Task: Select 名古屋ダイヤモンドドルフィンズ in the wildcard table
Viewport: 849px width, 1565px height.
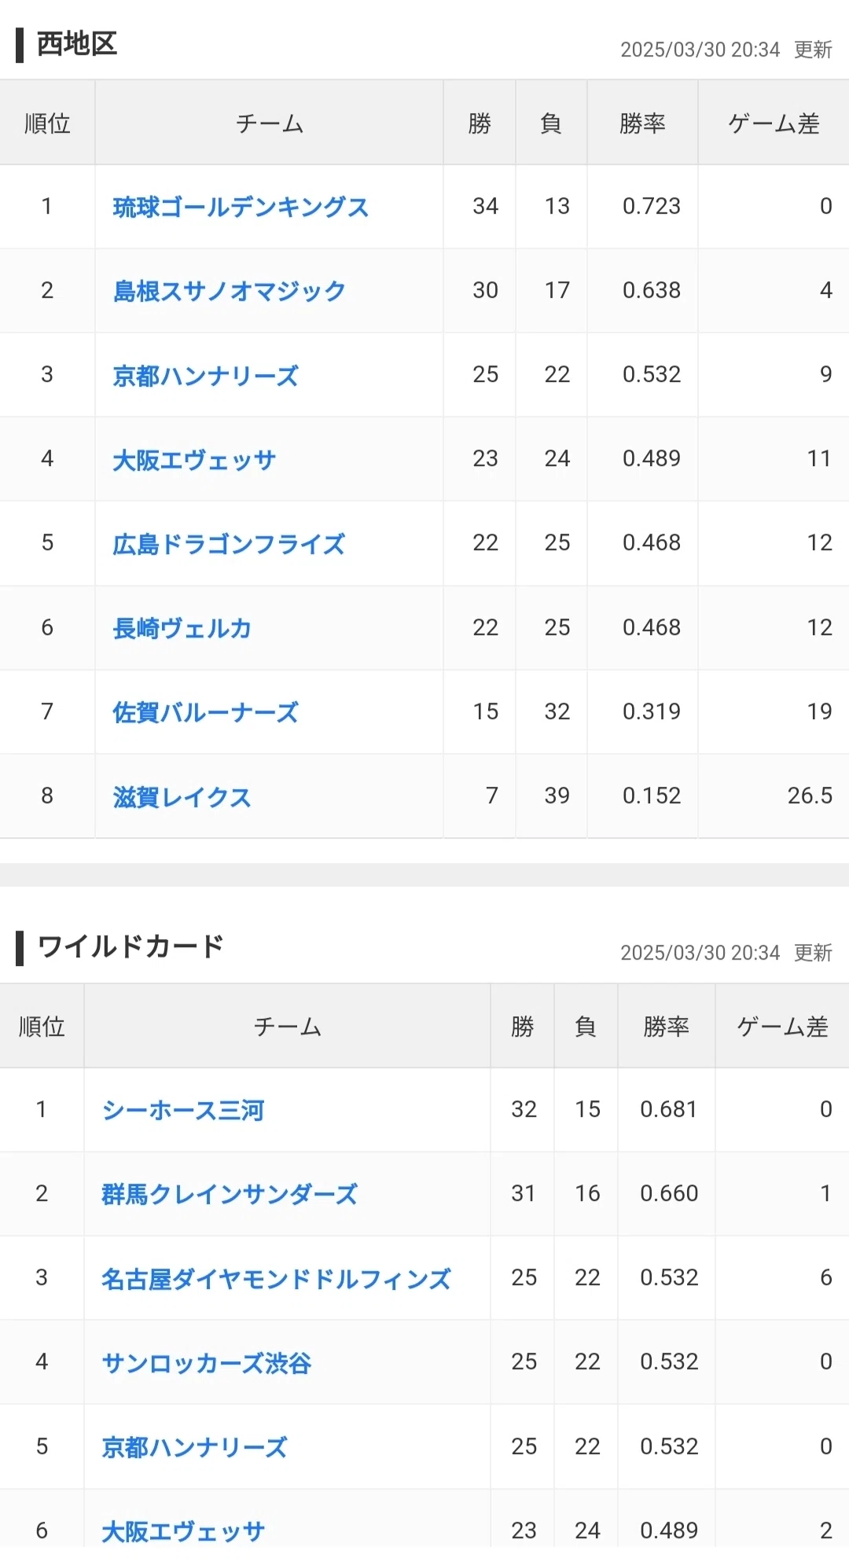Action: 277,1279
